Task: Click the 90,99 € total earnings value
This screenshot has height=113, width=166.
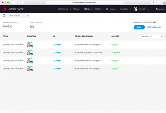Action: 7,26
